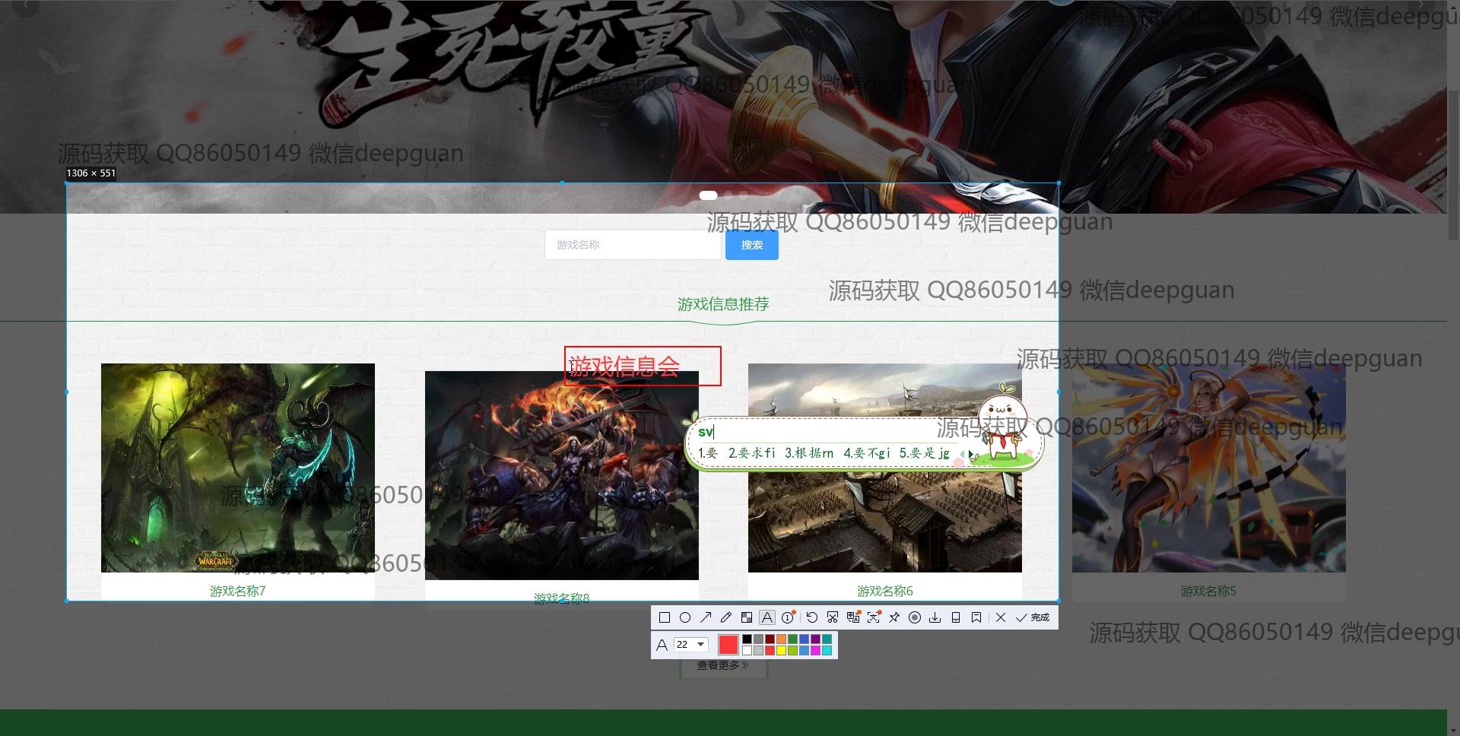
Task: Cancel the screenshot with the X icon
Action: click(1001, 617)
